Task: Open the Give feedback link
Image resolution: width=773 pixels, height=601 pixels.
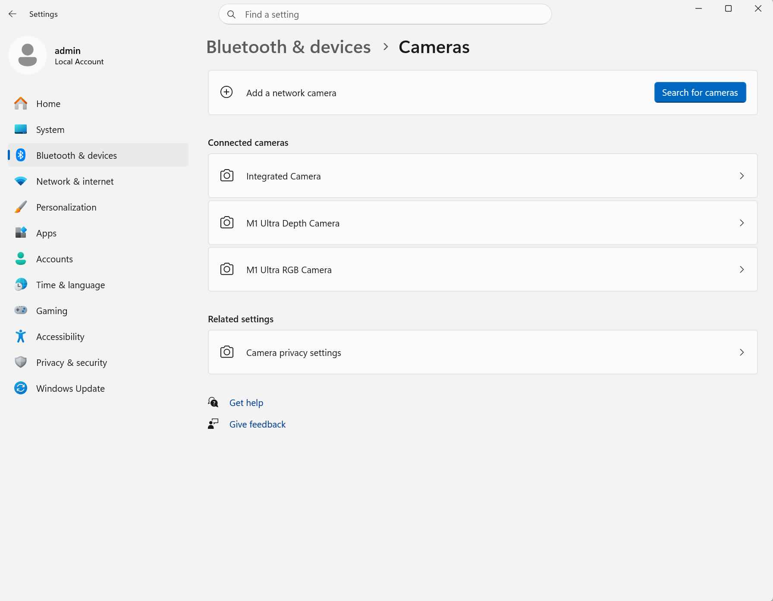Action: pyautogui.click(x=258, y=425)
